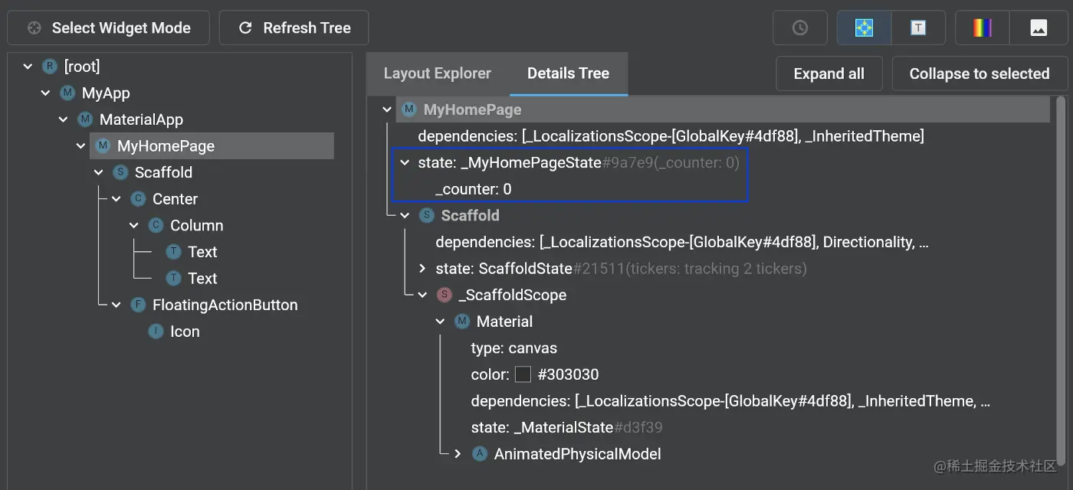Click the Icon widget's circle icon
This screenshot has height=490, width=1073.
(156, 332)
